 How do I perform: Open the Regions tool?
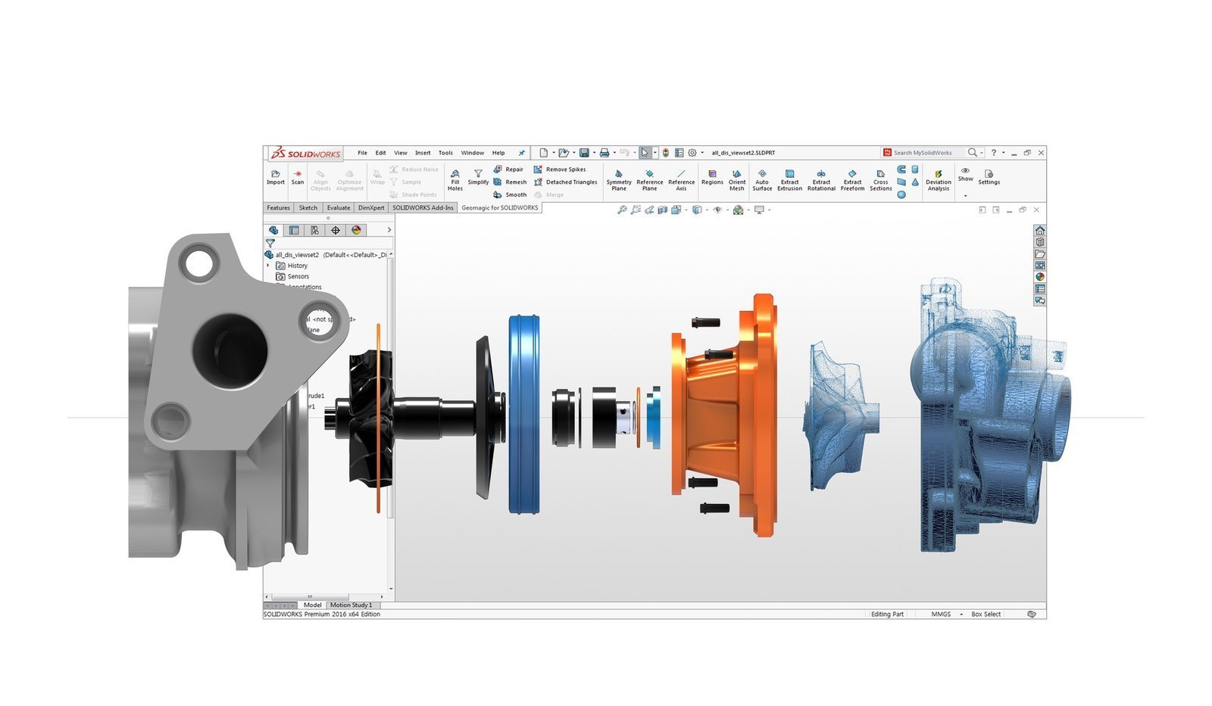tap(712, 177)
